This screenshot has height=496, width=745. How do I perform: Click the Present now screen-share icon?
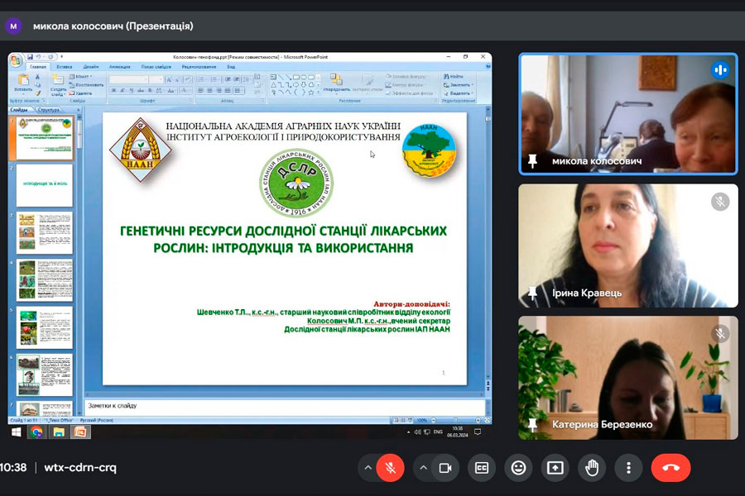(555, 468)
